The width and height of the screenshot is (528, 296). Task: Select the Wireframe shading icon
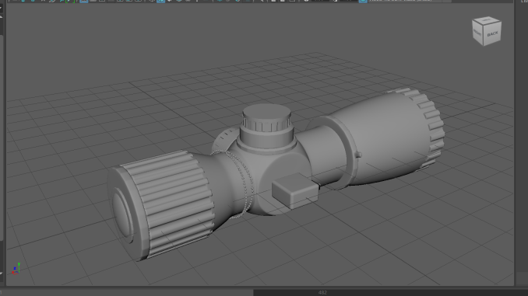[x=152, y=1]
